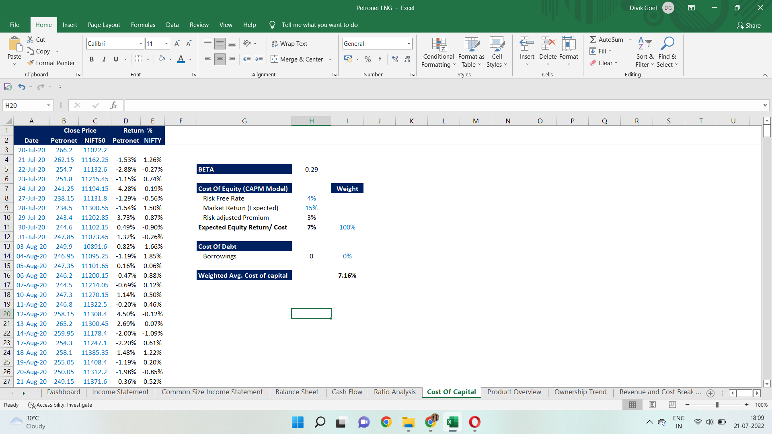Expand the font size dropdown
Viewport: 772px width, 434px height.
(x=166, y=43)
